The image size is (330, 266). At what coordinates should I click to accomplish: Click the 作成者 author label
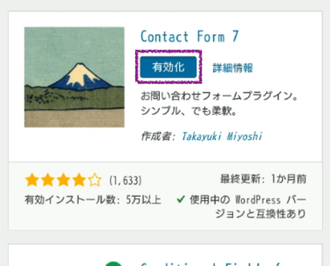(x=156, y=136)
